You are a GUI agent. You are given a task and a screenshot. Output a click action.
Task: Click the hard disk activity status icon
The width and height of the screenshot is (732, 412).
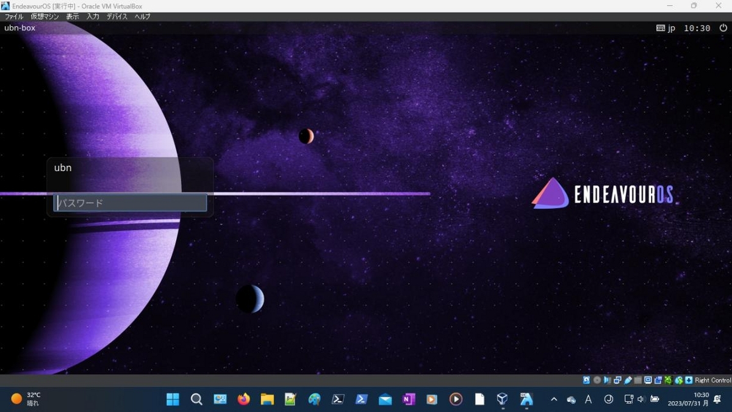[x=586, y=380]
